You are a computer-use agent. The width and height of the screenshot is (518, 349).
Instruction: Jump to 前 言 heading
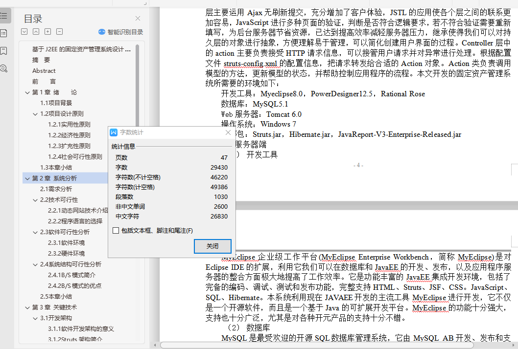point(44,82)
